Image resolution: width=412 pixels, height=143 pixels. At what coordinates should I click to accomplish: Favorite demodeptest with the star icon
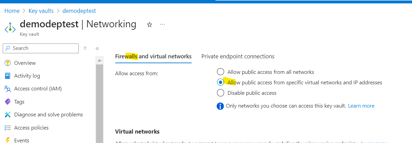pos(149,25)
